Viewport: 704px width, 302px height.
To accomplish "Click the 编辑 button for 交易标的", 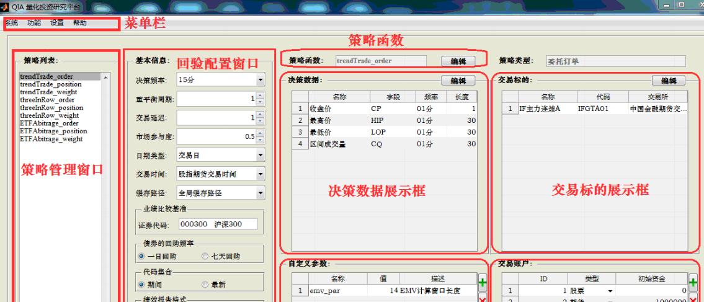I will tap(669, 81).
